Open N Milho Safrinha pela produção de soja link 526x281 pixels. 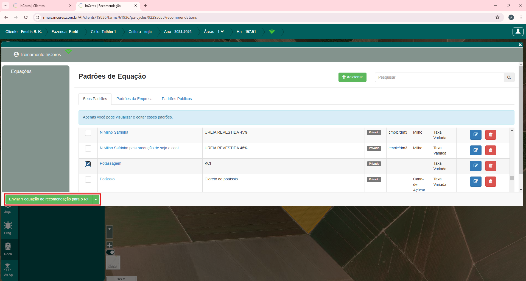tap(141, 148)
